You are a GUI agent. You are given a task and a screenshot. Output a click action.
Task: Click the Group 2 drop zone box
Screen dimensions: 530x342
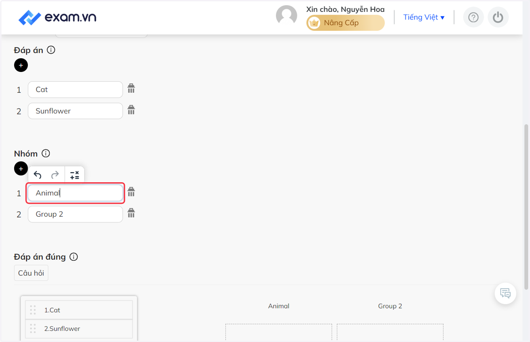tap(390, 332)
